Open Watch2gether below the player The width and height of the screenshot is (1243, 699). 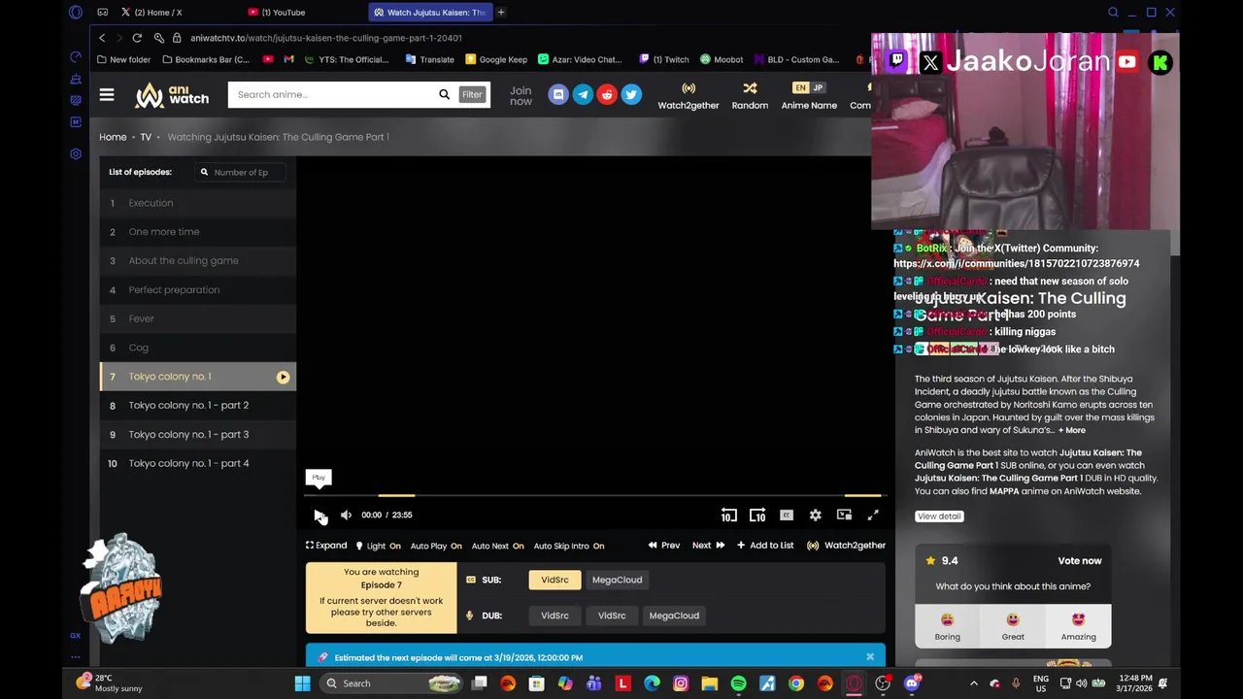point(847,546)
